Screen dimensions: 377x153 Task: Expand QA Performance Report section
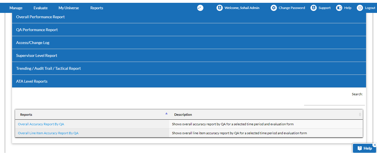[189, 30]
